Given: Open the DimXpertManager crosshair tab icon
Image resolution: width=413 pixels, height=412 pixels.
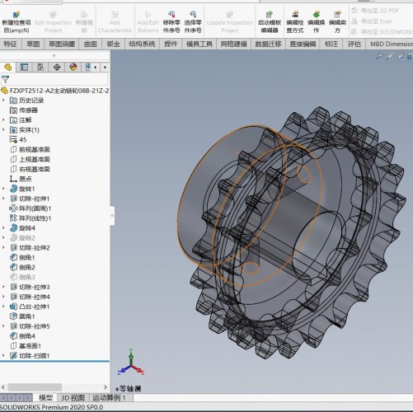Looking at the screenshot, I should coord(57,67).
